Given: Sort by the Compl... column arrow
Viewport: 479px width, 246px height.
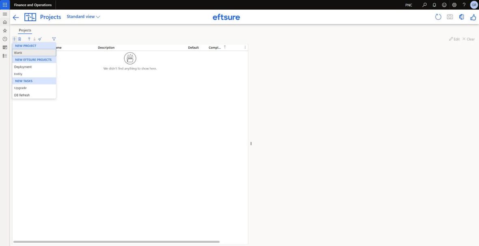Looking at the screenshot, I should coord(225,47).
